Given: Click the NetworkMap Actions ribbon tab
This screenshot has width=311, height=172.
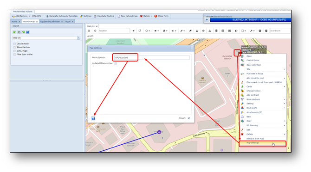Looking at the screenshot, I should coord(23,12).
